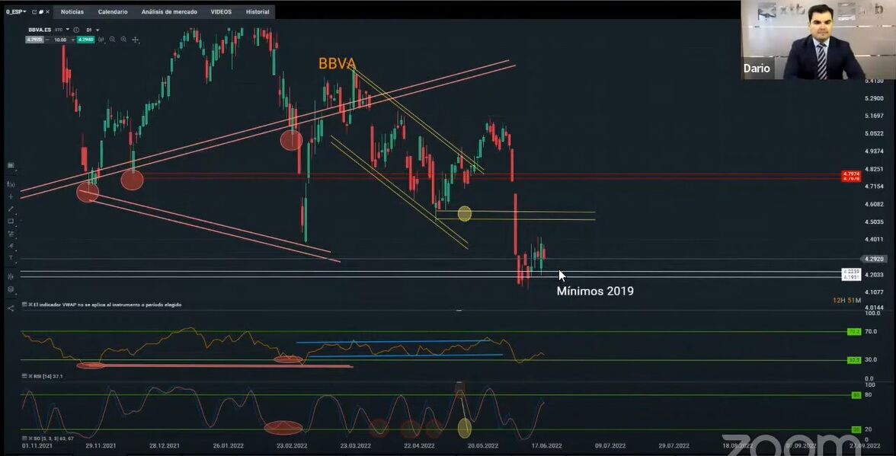This screenshot has width=896, height=456.
Task: Remove the VWAP indicator
Action: point(30,305)
